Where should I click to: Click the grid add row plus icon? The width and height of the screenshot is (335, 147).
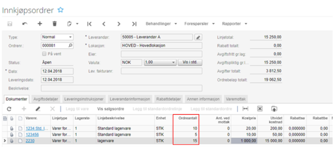point(24,109)
